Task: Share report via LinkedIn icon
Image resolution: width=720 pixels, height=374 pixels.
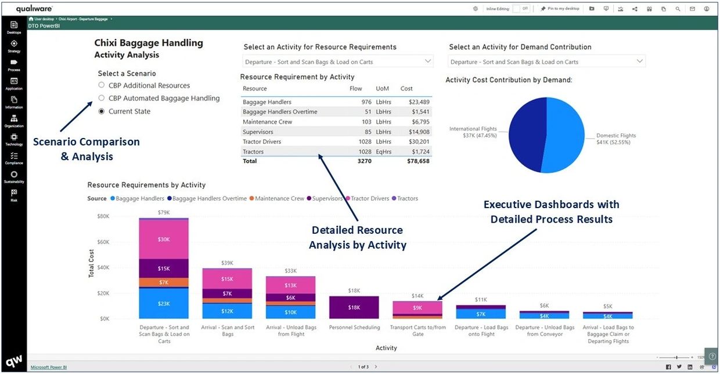Action: point(690,367)
